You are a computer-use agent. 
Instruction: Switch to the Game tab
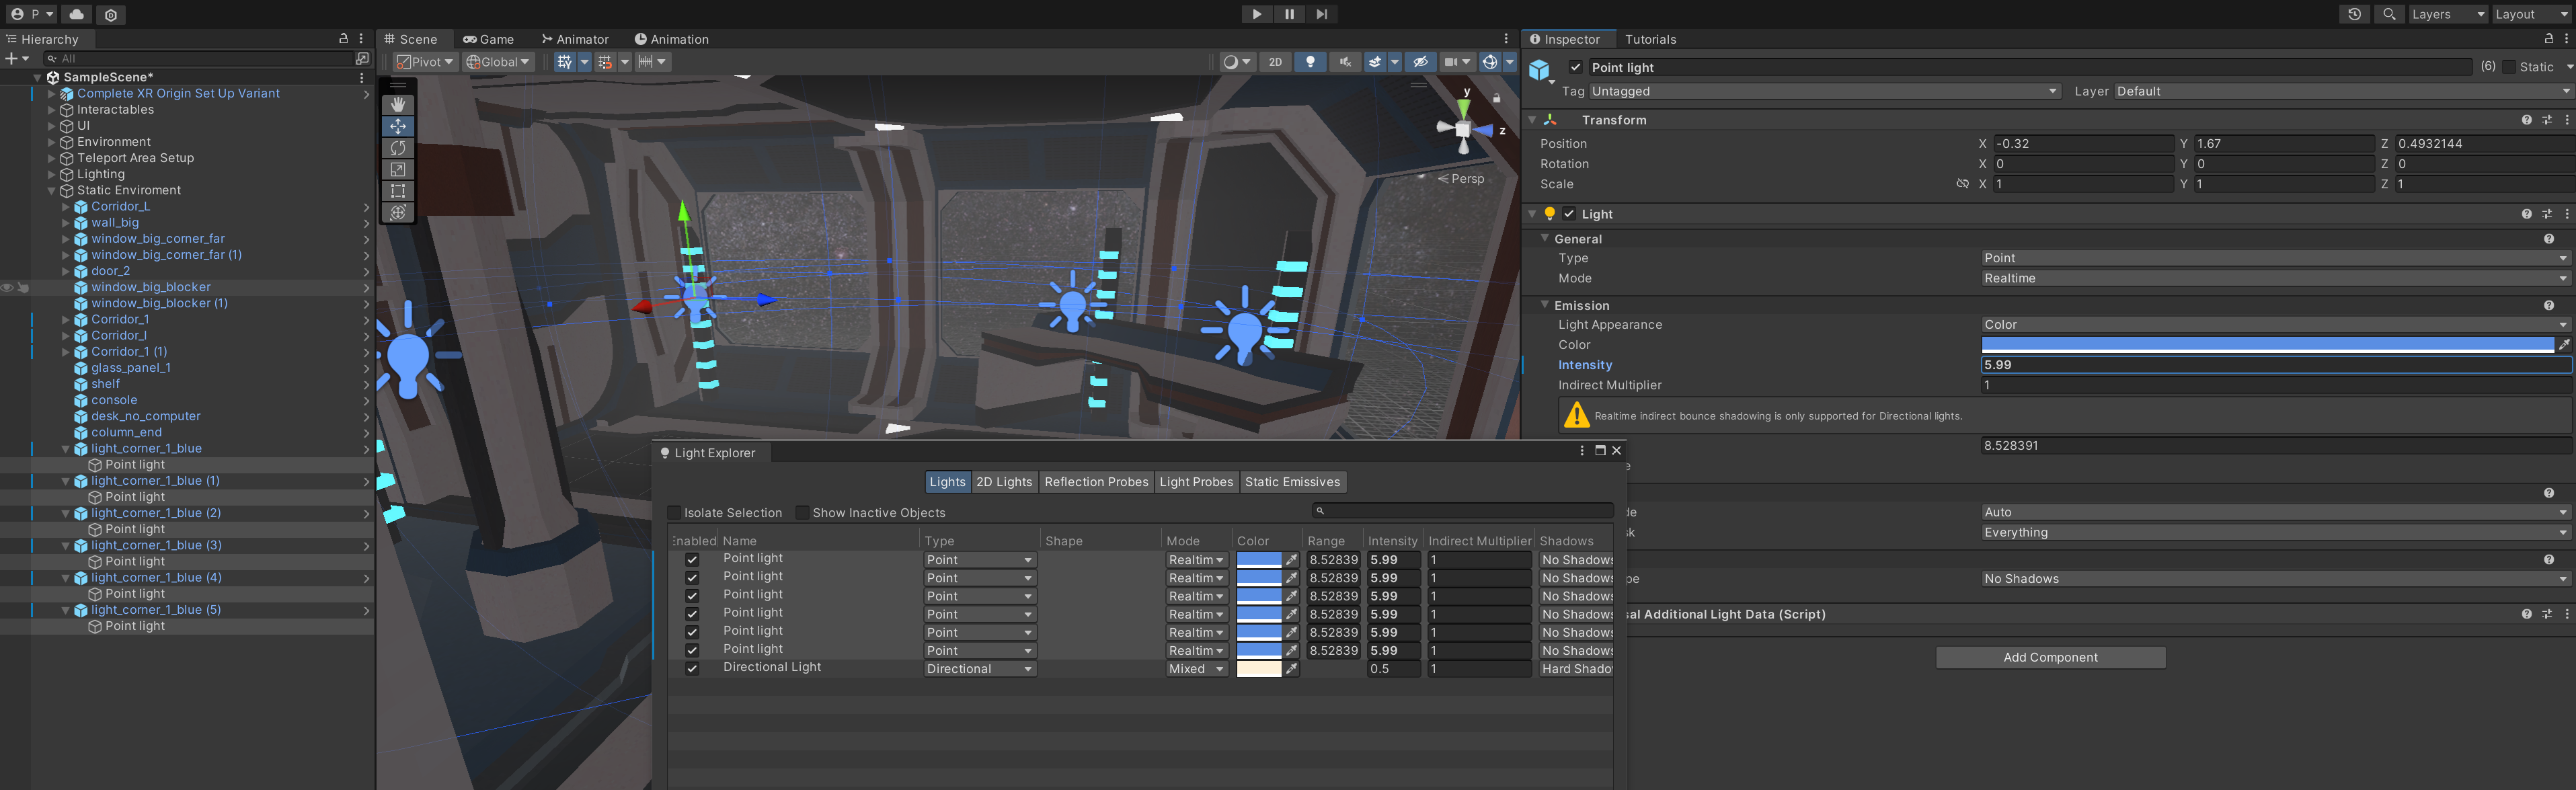[488, 39]
